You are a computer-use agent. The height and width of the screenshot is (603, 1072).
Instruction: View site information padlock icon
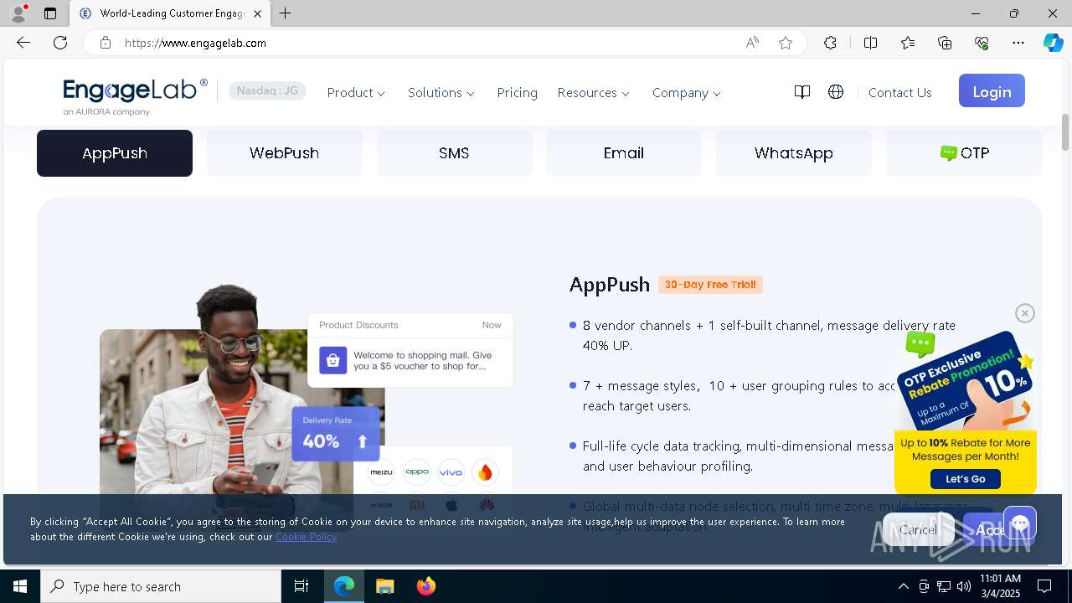(x=106, y=43)
